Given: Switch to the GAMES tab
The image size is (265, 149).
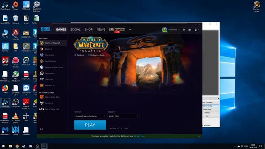Looking at the screenshot, I should (61, 29).
